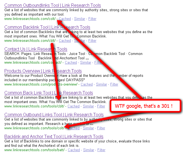The height and width of the screenshot is (155, 183).
Task: Open the Common Backlink Tool result title
Action: click(47, 27)
